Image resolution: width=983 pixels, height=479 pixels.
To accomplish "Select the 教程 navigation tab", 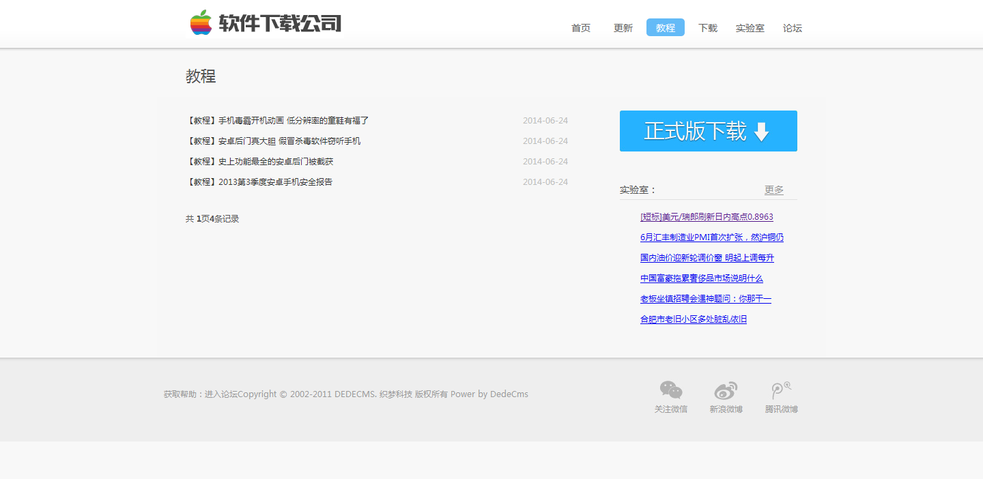I will [x=666, y=28].
